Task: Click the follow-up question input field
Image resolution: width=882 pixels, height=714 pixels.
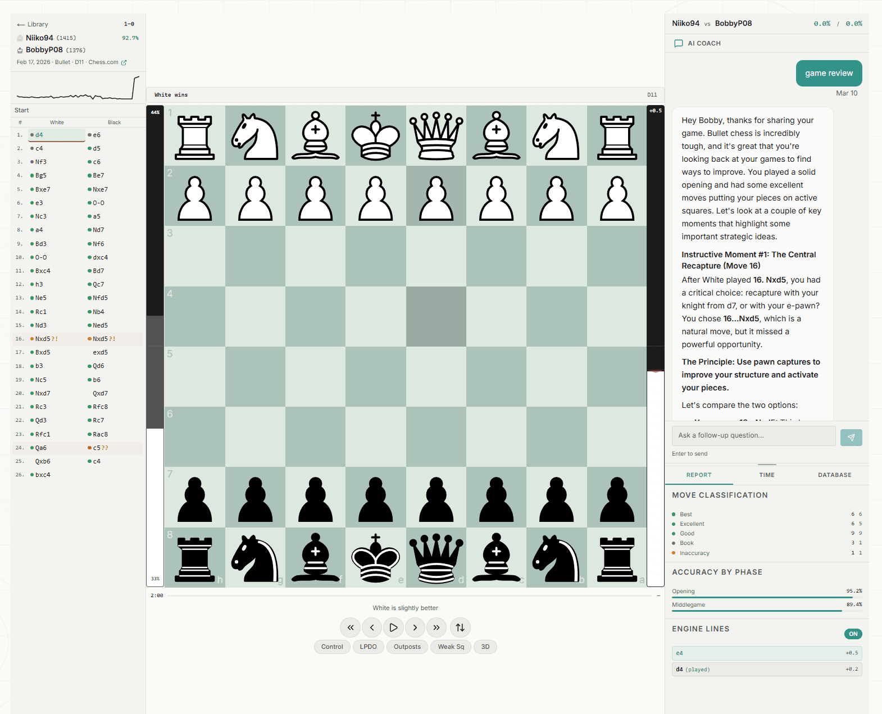Action: point(753,435)
